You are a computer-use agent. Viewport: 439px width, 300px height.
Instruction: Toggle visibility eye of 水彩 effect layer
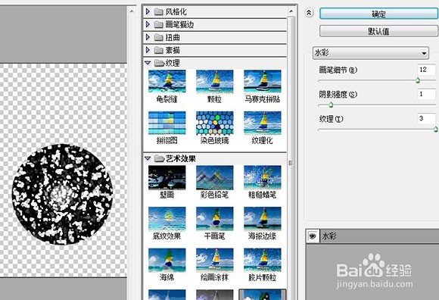coord(312,236)
